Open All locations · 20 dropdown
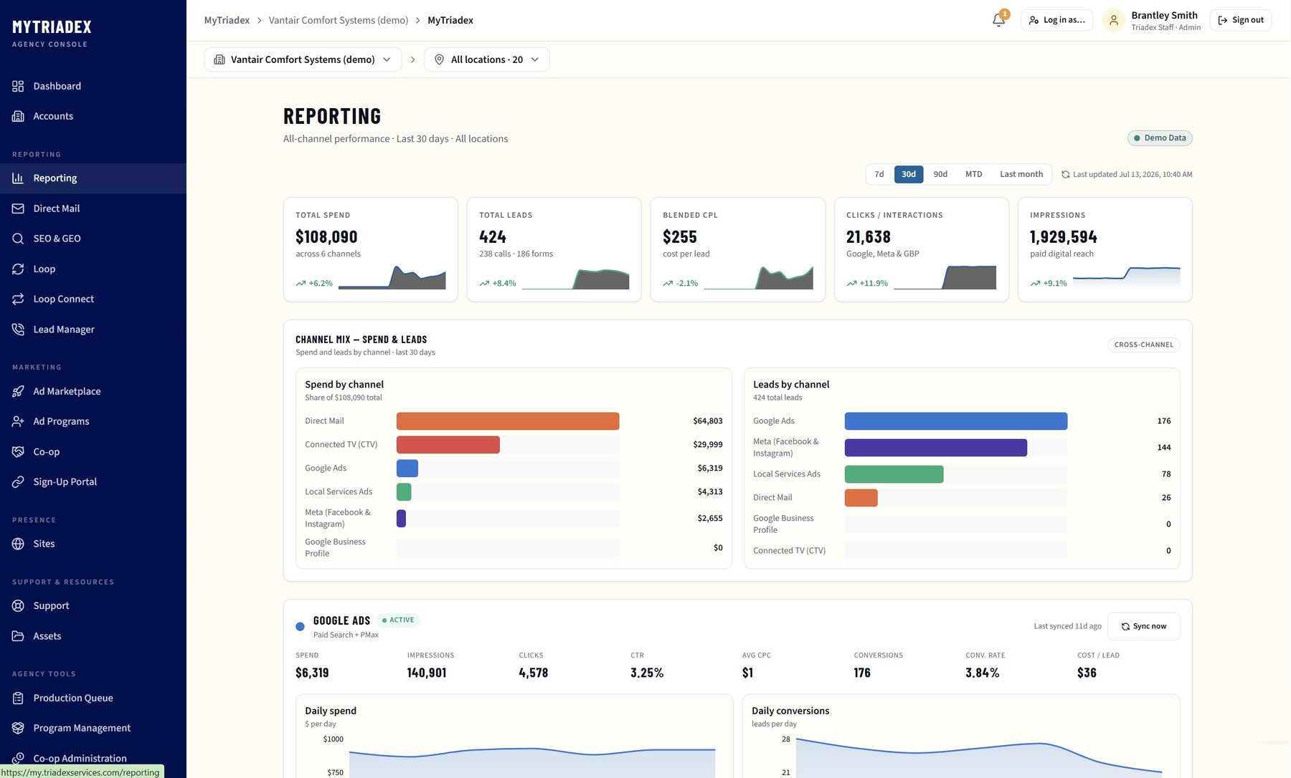Screen dimensions: 1291x778 tap(487, 59)
